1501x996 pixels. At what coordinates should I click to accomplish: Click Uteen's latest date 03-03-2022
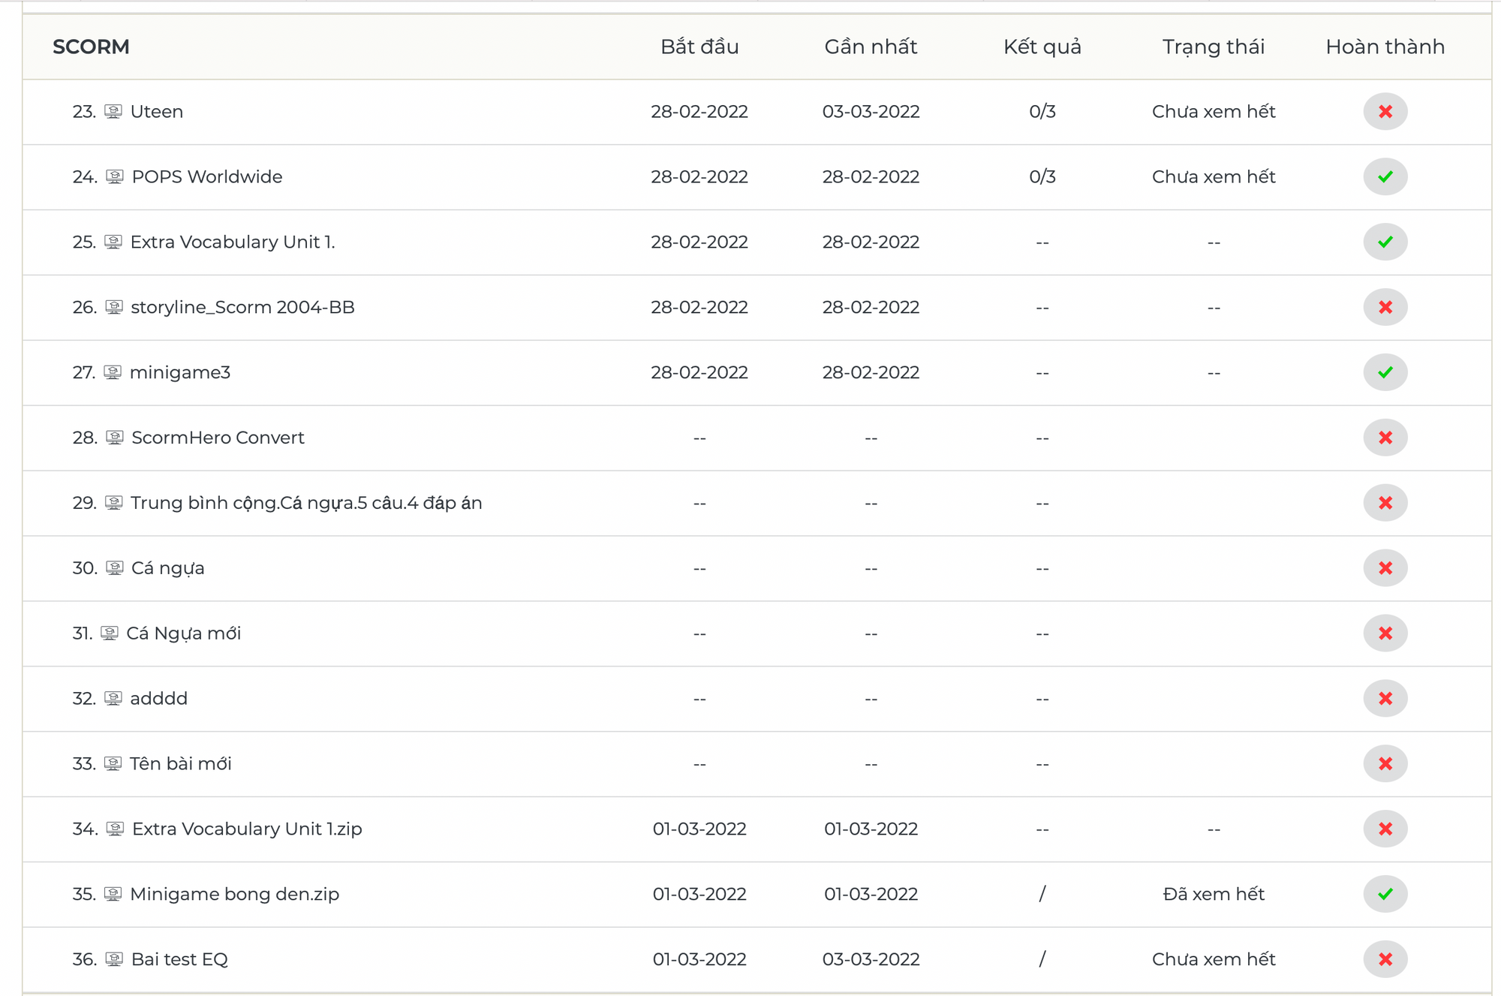pyautogui.click(x=871, y=112)
